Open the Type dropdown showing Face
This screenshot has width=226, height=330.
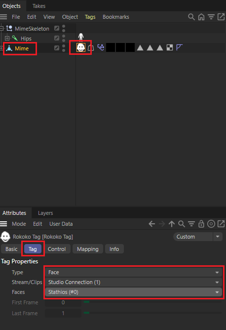tap(134, 272)
